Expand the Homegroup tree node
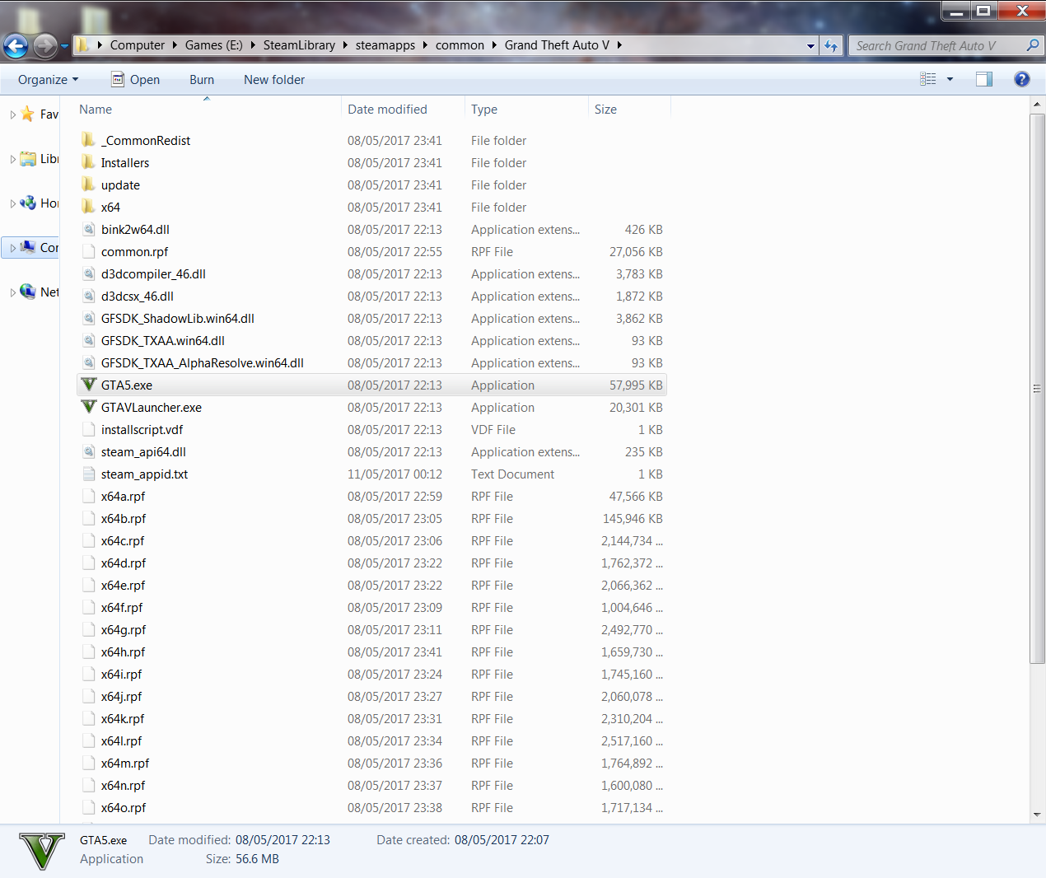 tap(12, 203)
